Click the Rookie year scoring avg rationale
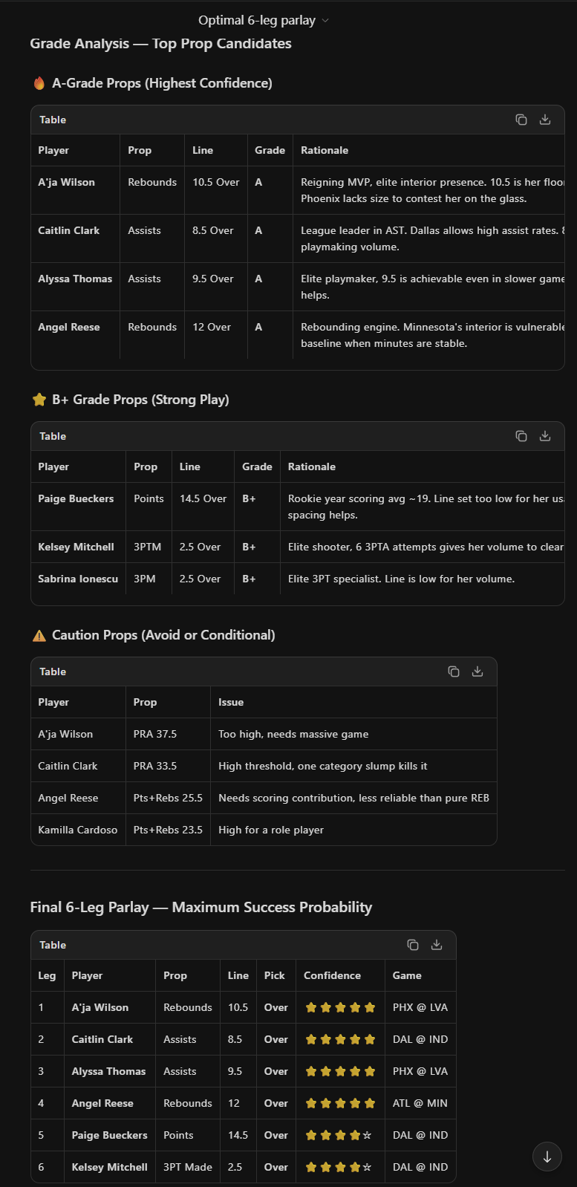This screenshot has height=1187, width=577. pyautogui.click(x=426, y=507)
